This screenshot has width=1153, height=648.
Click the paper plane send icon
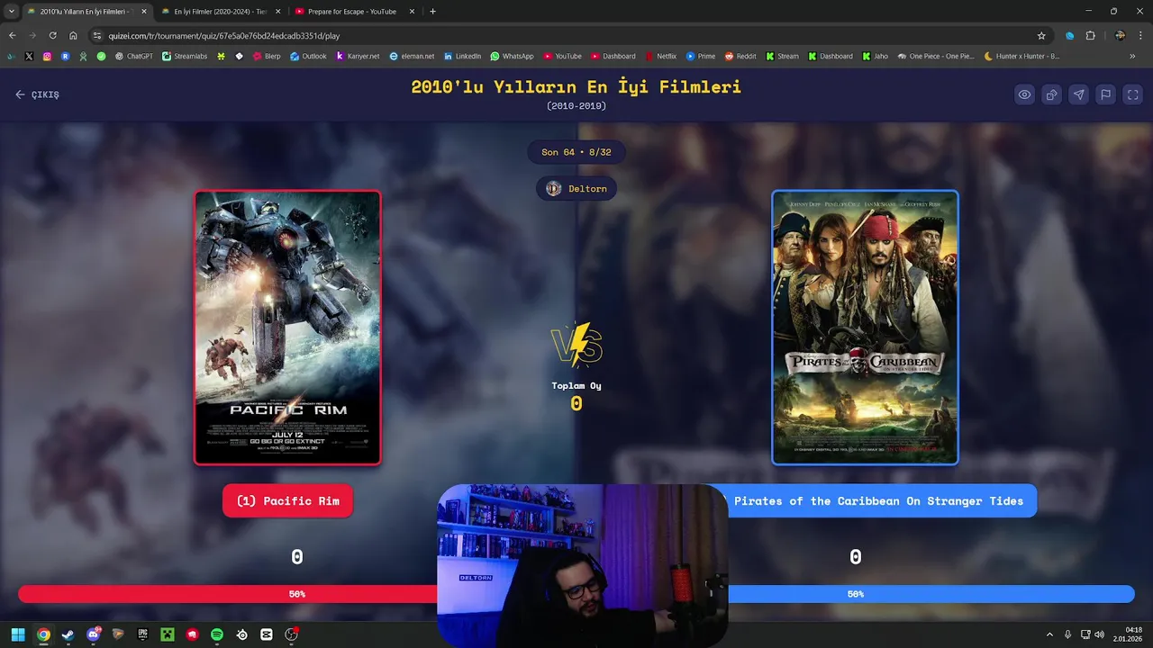pyautogui.click(x=1078, y=94)
